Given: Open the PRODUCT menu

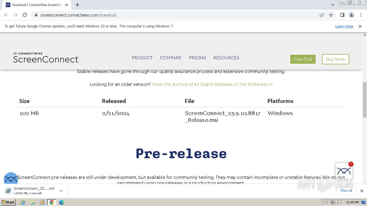Looking at the screenshot, I should (x=142, y=58).
